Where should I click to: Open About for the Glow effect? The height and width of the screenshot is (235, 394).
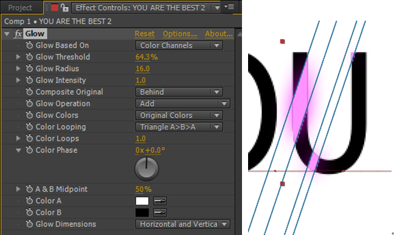(x=219, y=33)
